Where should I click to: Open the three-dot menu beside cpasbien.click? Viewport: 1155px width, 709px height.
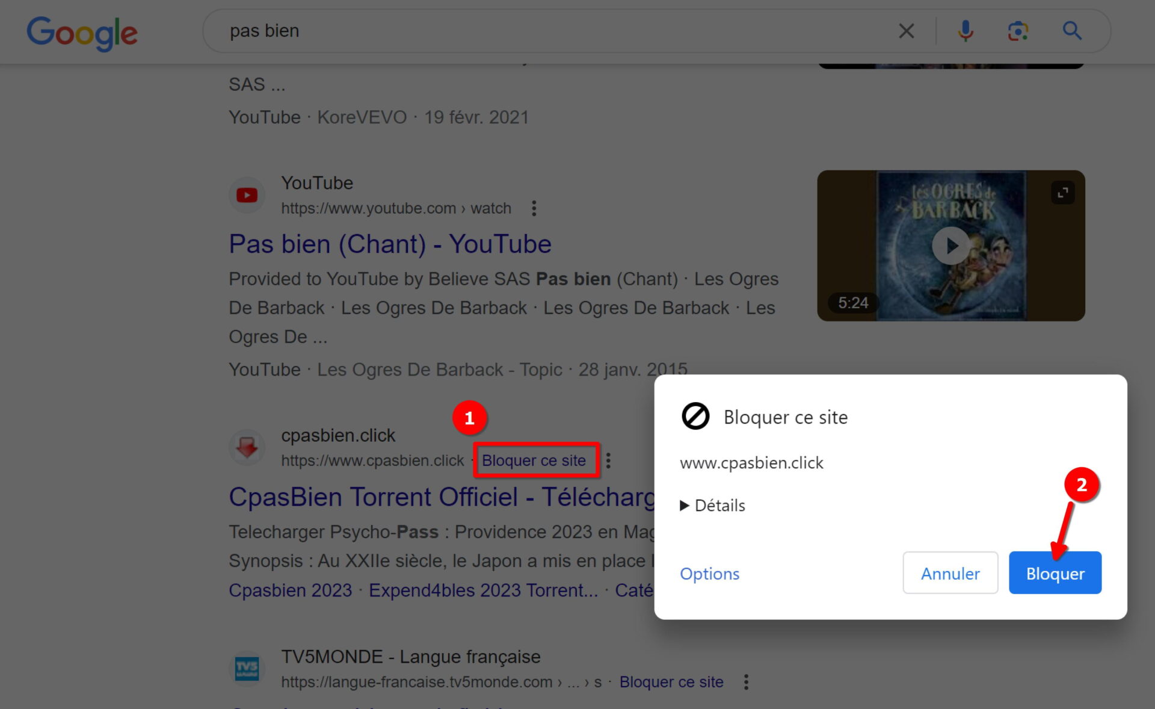[x=608, y=460]
